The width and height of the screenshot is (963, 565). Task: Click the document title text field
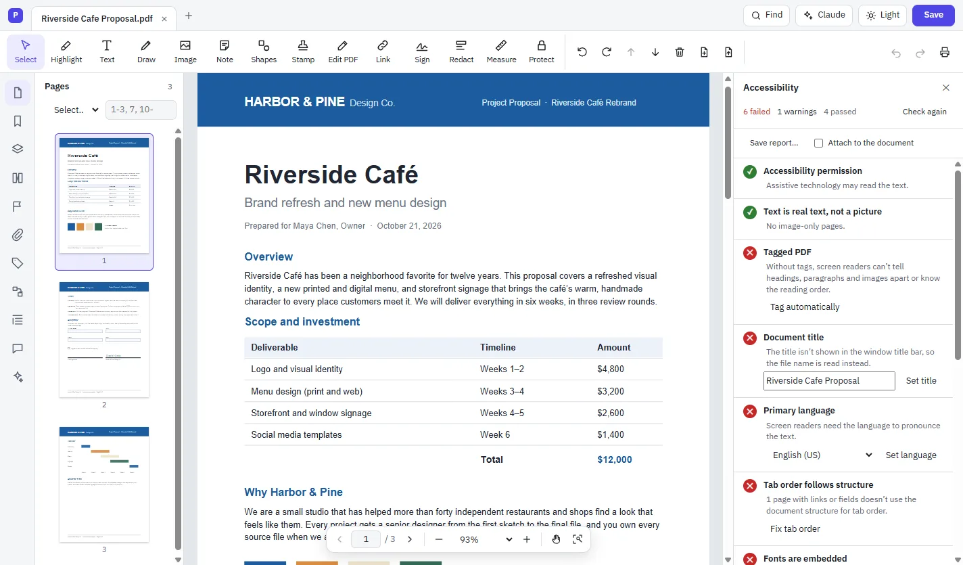tap(829, 380)
